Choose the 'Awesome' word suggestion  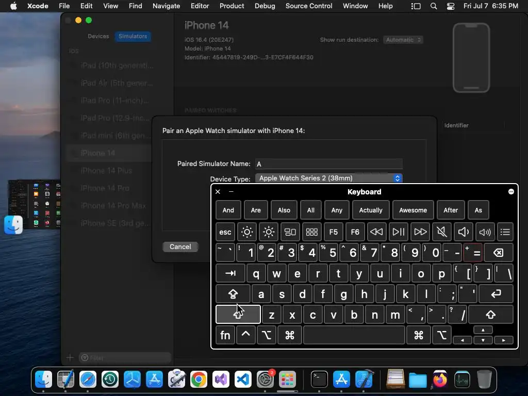pos(413,210)
